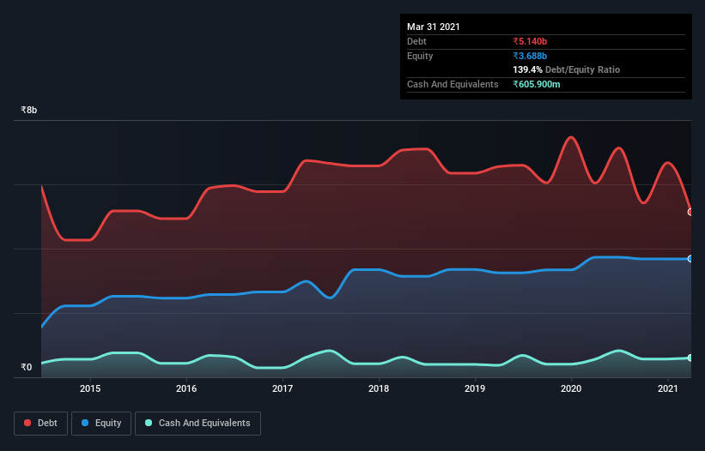Click Cash And Equivalents label in tooltip
The width and height of the screenshot is (705, 451).
[x=453, y=84]
